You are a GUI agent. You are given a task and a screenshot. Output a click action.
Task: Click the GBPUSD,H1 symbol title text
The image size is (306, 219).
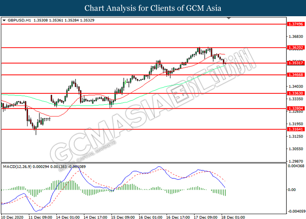[19, 20]
